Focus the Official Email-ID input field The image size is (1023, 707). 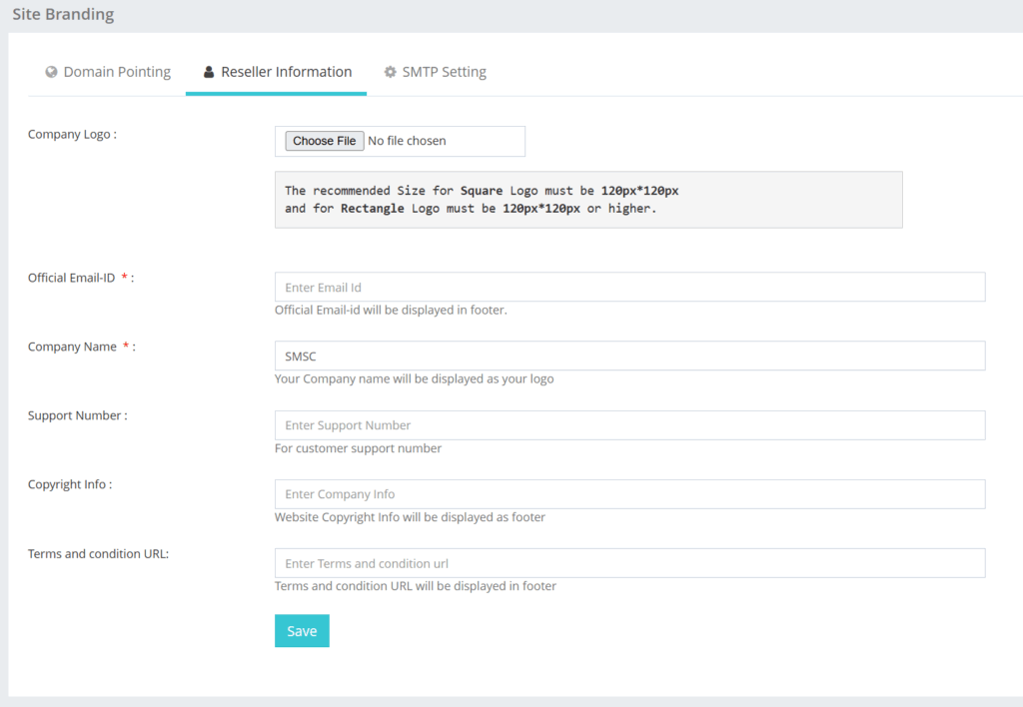click(629, 288)
